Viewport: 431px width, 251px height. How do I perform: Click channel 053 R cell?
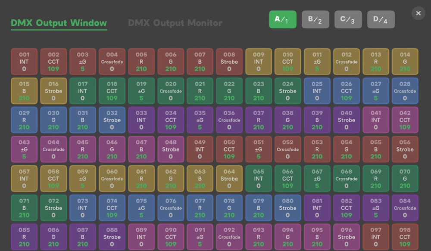(317, 149)
